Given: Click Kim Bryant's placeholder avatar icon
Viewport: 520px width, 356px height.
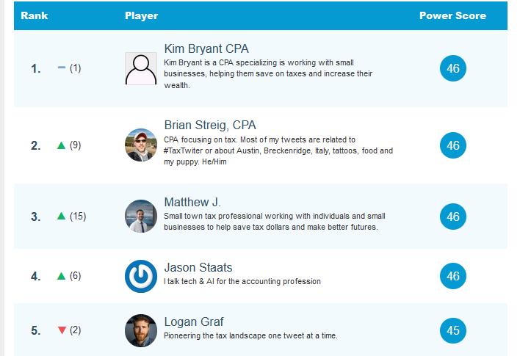Looking at the screenshot, I should pyautogui.click(x=141, y=69).
